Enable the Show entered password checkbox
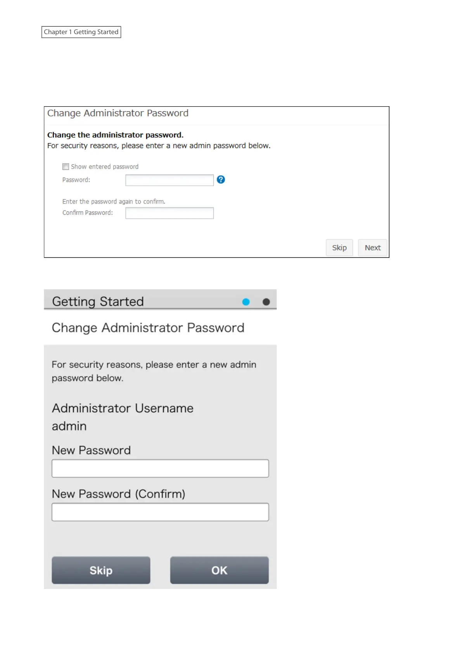 click(x=66, y=167)
